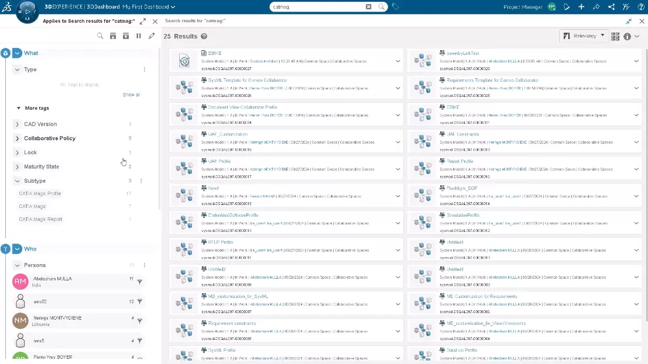Toggle filter funnel for Neringa MONTVYDIENE
The image size is (648, 364).
139,321
